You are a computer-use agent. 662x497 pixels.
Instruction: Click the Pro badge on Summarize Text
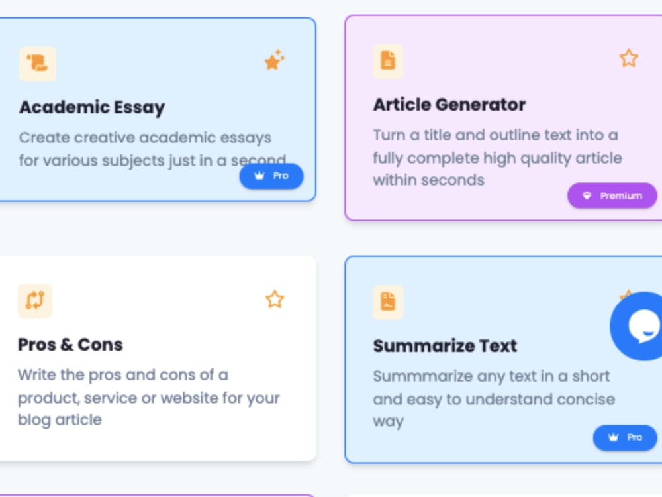(x=624, y=437)
